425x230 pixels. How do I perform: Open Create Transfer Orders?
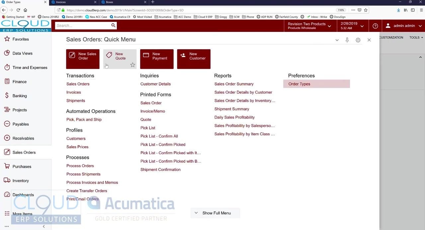[x=87, y=191]
